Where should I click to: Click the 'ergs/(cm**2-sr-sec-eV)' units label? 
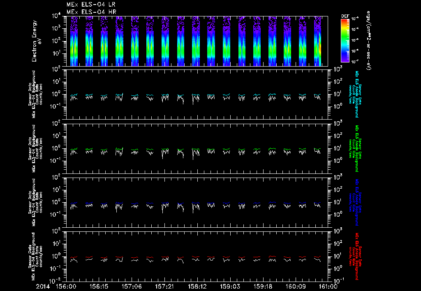click(x=368, y=41)
